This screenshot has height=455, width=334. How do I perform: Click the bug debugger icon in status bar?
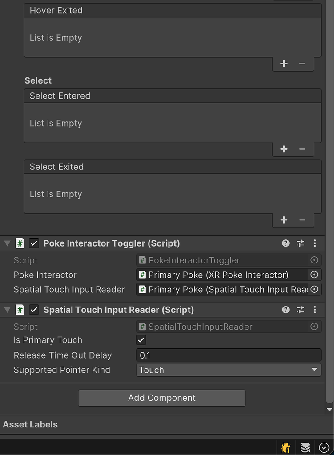point(286,447)
